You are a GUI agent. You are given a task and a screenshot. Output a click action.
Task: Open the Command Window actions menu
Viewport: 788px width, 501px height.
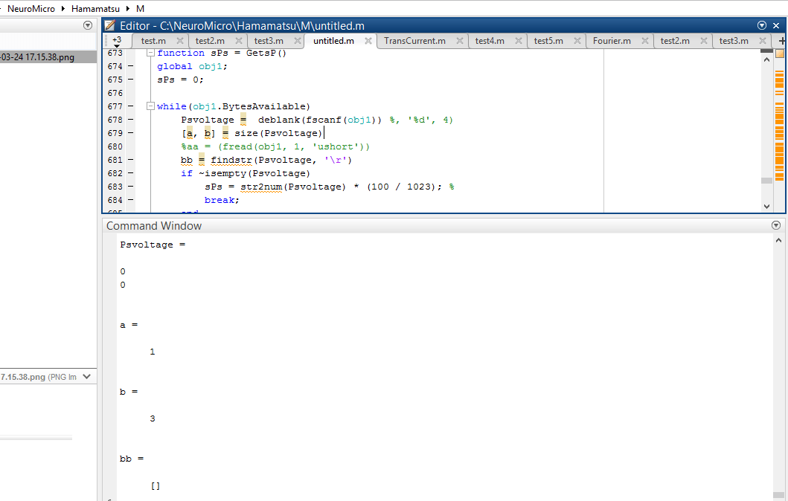[776, 225]
